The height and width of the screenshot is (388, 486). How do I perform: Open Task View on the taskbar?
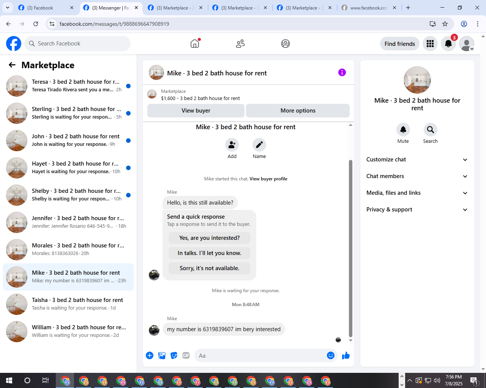[45, 380]
